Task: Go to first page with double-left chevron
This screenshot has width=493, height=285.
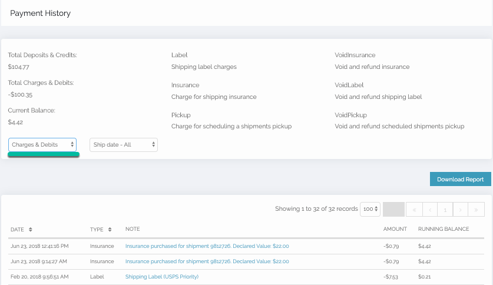Action: [414, 210]
